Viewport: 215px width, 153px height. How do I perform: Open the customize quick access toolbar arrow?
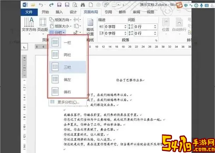pos(123,5)
